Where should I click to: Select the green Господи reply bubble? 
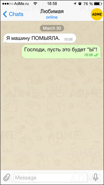coord(62,51)
